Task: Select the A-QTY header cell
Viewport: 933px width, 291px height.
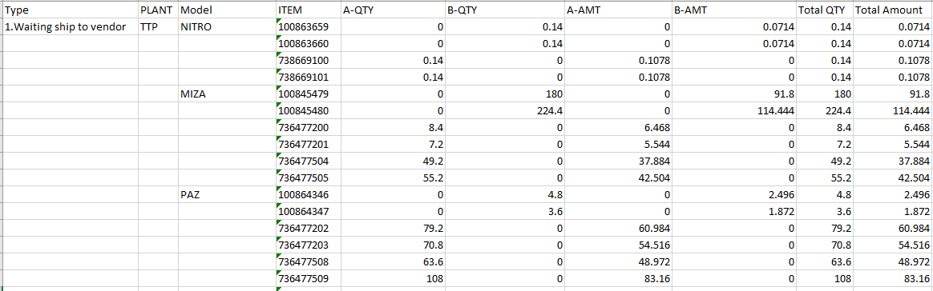Action: [393, 10]
